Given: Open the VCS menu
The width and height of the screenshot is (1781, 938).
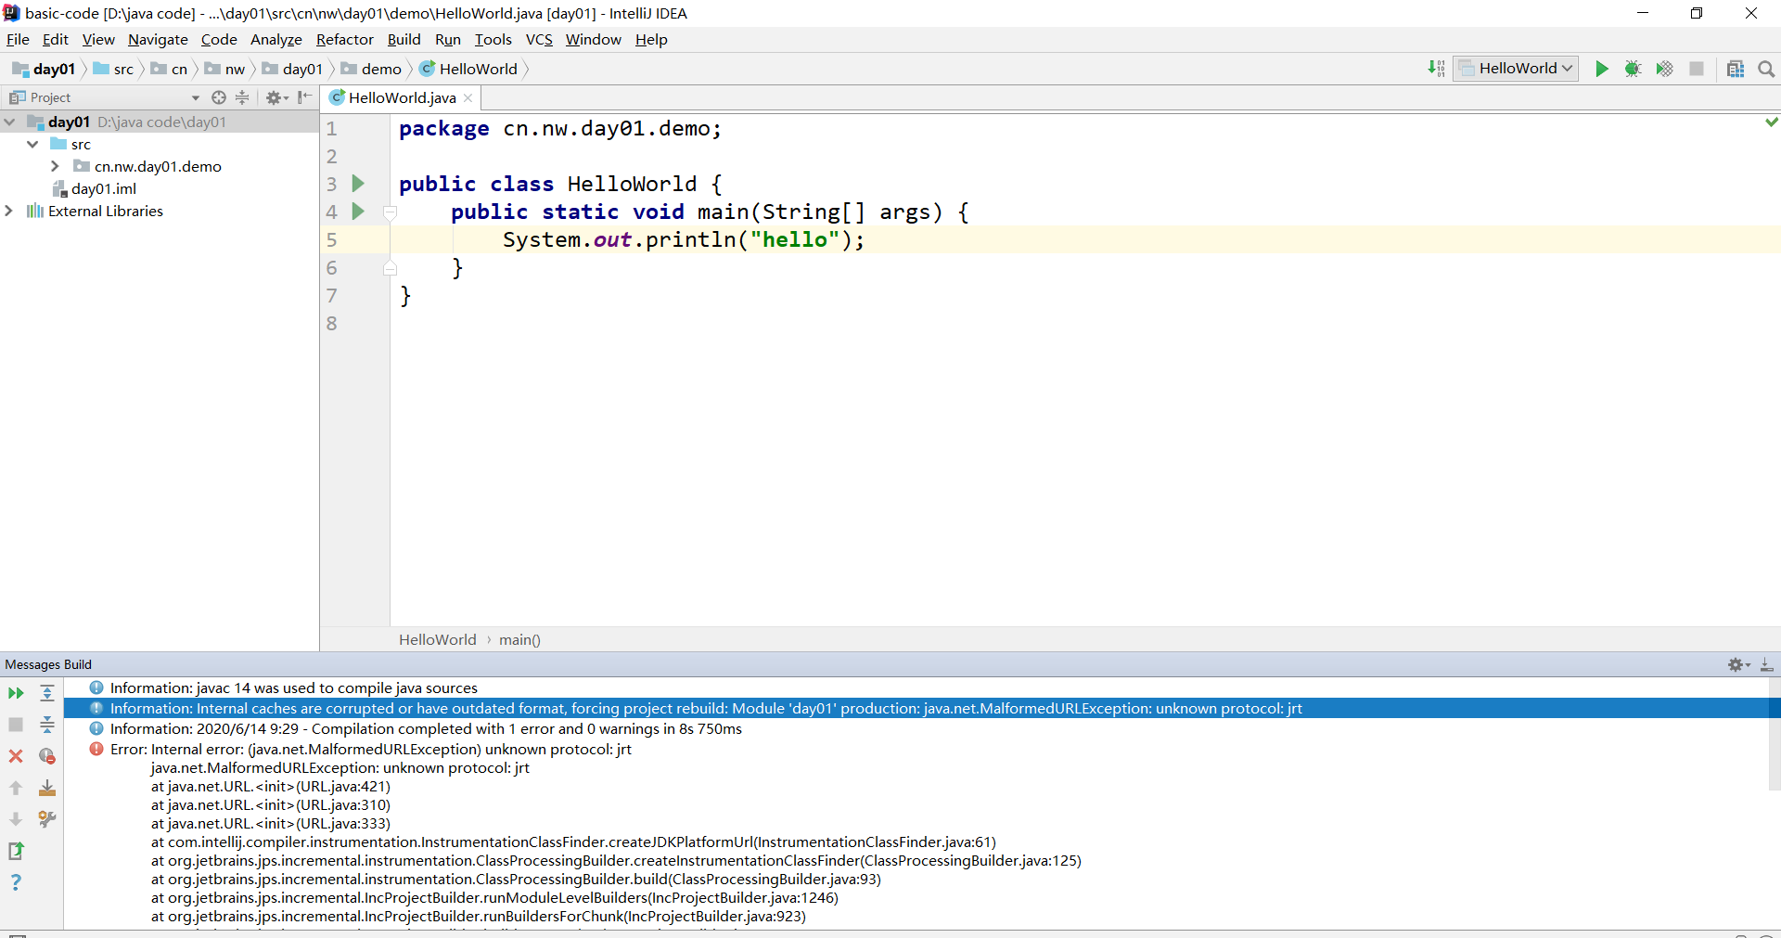Looking at the screenshot, I should (x=539, y=39).
